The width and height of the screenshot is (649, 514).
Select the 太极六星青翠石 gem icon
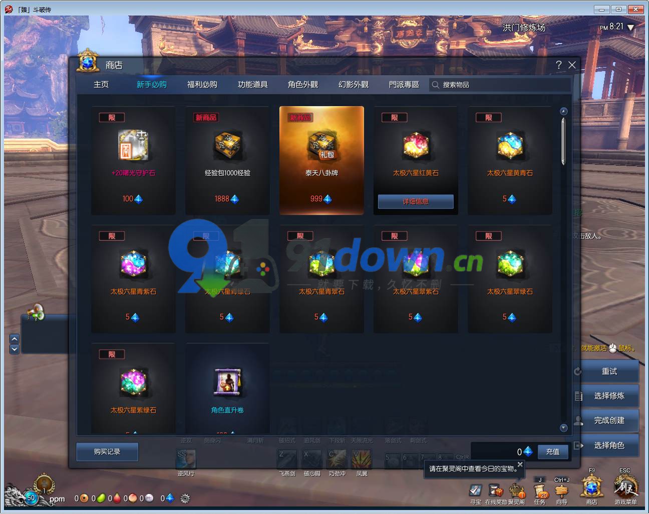pyautogui.click(x=321, y=264)
